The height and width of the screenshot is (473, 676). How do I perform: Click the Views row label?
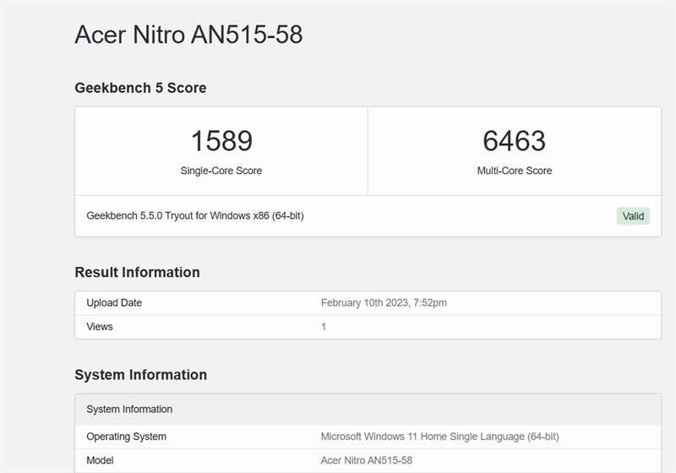pos(100,327)
